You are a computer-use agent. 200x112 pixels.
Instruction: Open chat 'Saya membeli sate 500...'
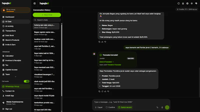coord(46,69)
